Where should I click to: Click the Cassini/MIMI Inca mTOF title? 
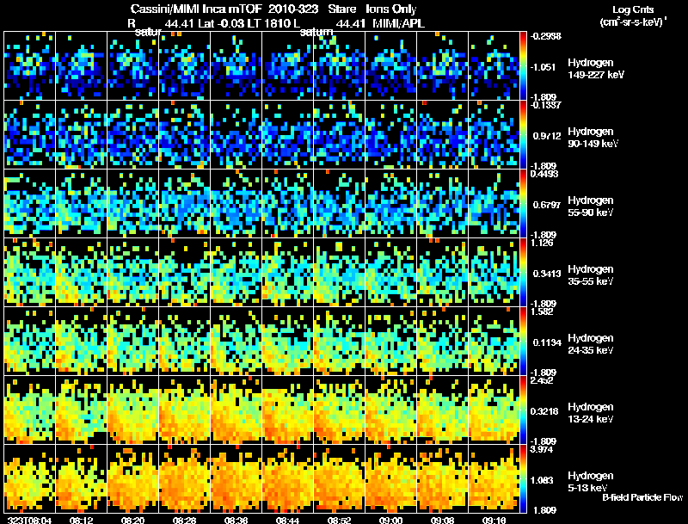click(196, 9)
